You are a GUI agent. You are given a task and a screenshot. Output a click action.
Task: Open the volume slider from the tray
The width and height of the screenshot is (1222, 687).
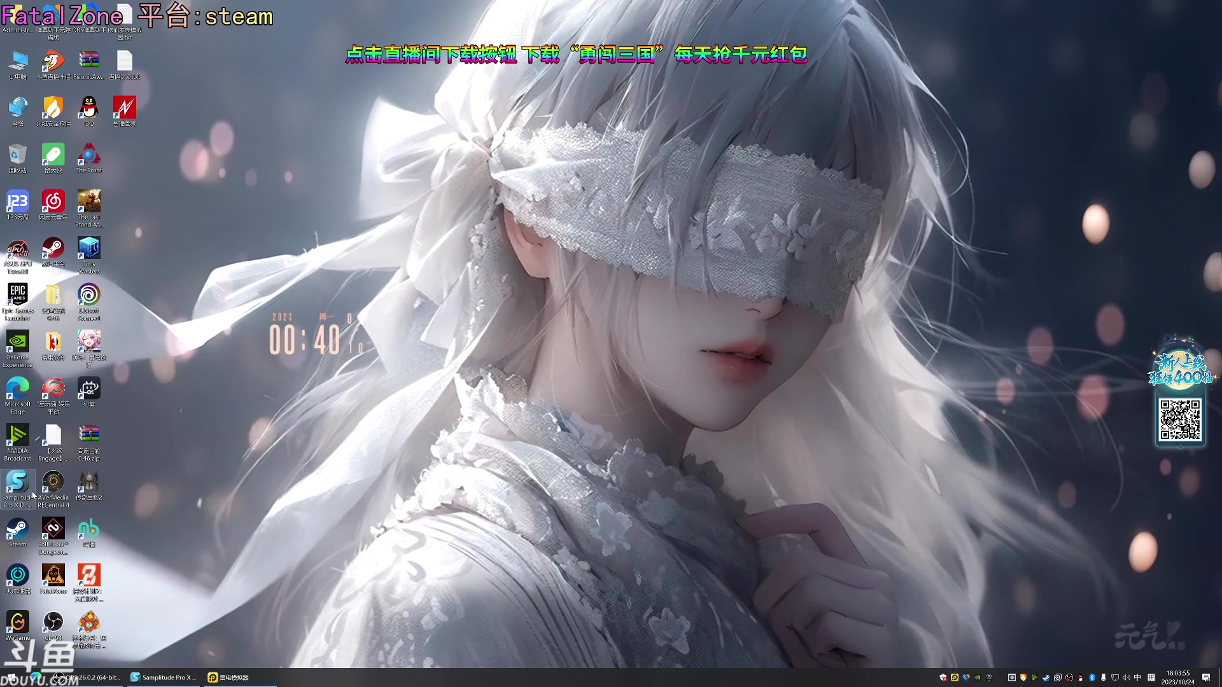(1127, 677)
